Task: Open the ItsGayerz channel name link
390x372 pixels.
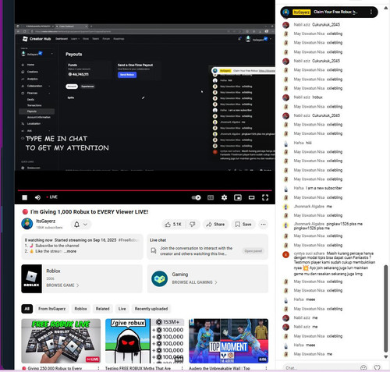Action: coord(46,221)
